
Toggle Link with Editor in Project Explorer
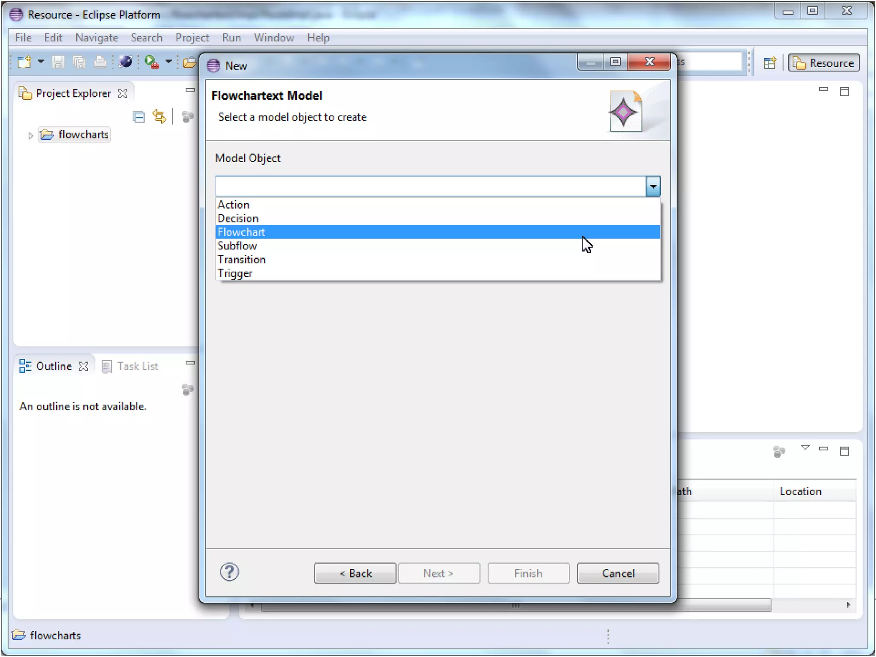[x=159, y=117]
